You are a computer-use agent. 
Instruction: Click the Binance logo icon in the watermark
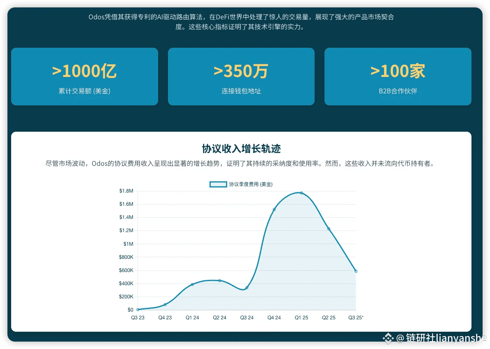point(388,338)
